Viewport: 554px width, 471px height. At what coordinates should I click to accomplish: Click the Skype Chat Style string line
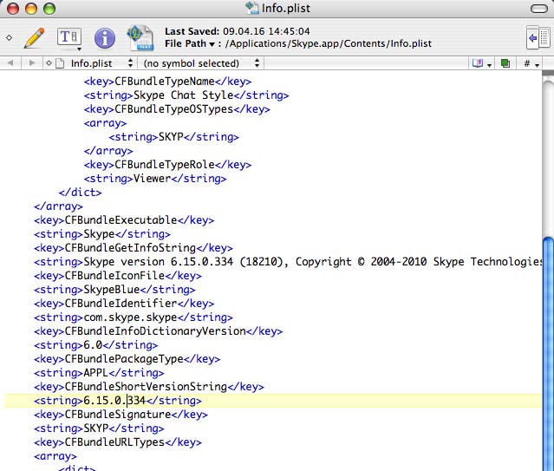(x=186, y=95)
